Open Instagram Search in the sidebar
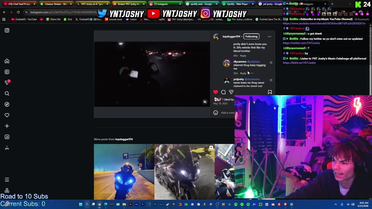The image size is (372, 209). click(x=7, y=93)
